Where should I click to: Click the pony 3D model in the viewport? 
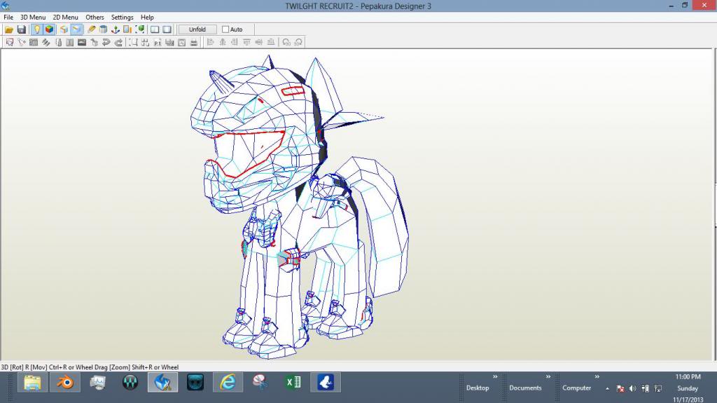300,206
